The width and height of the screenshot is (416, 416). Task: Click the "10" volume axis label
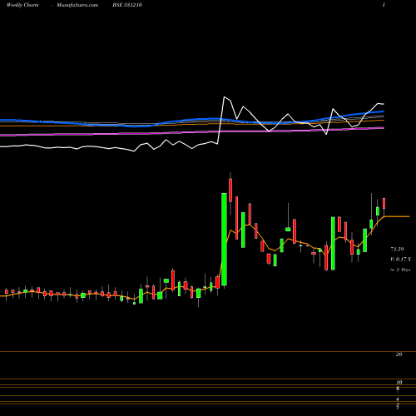[x=399, y=383]
